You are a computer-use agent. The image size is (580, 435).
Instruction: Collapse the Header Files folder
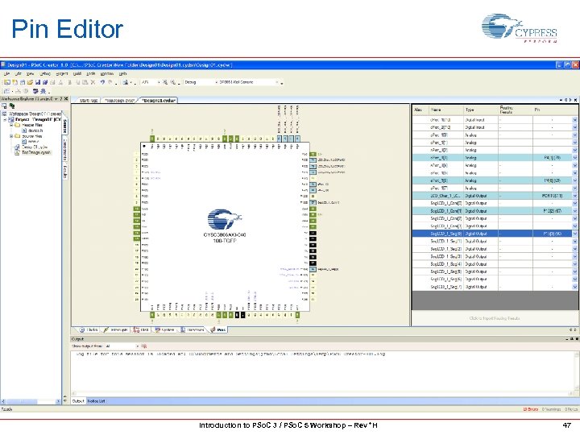point(11,125)
